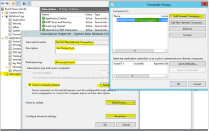
Task: Click green status icon of Interactive or RDP User Logon
Action: point(43,30)
